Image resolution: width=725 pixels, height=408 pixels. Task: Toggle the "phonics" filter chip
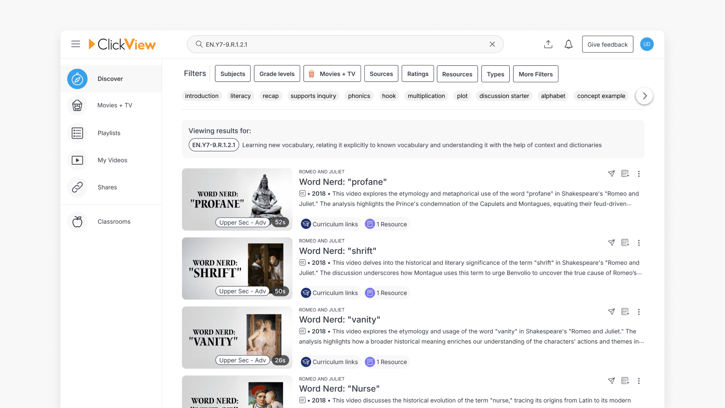(x=359, y=96)
